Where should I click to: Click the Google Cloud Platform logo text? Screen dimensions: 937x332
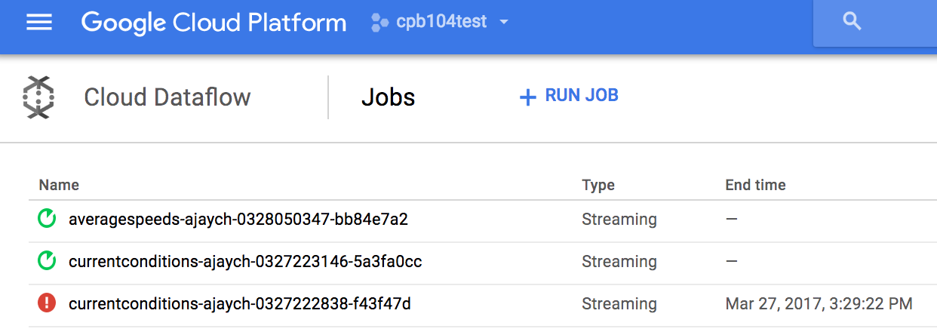coord(214,23)
